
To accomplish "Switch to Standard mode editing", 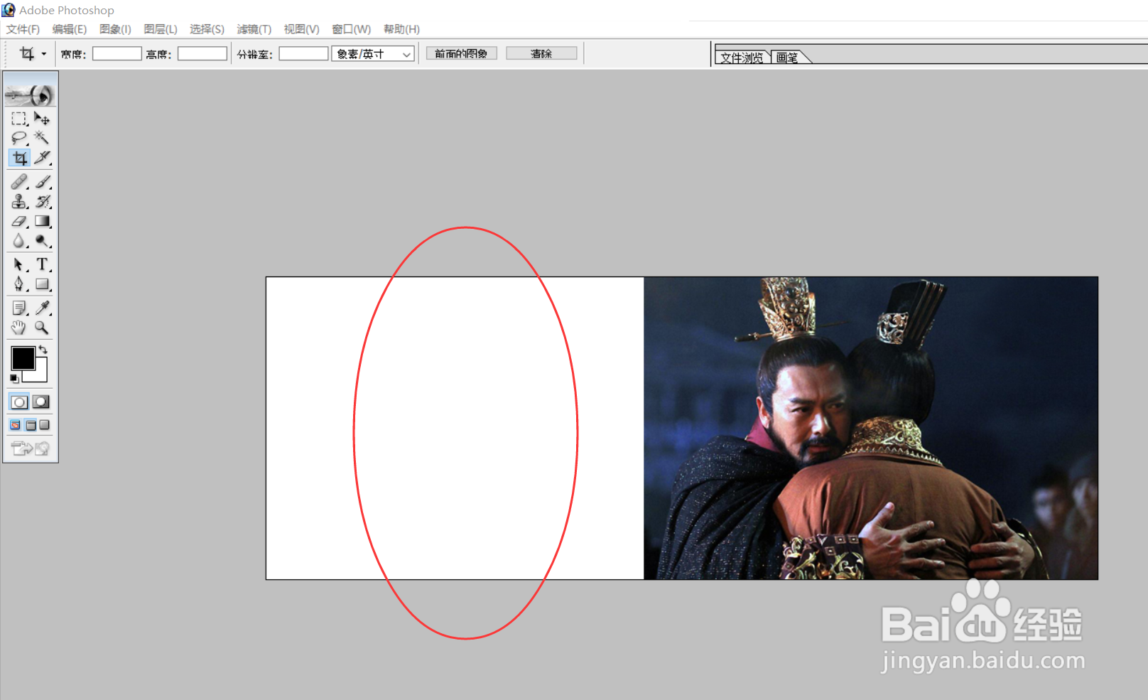I will 19,402.
